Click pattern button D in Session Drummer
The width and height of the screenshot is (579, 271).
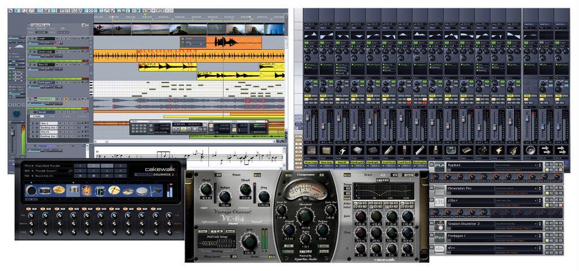click(x=121, y=165)
